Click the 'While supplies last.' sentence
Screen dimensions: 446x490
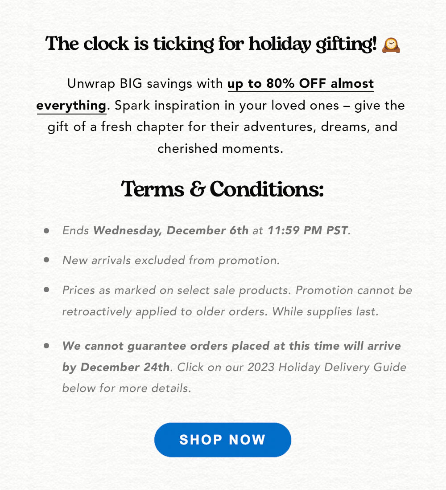[x=325, y=311]
